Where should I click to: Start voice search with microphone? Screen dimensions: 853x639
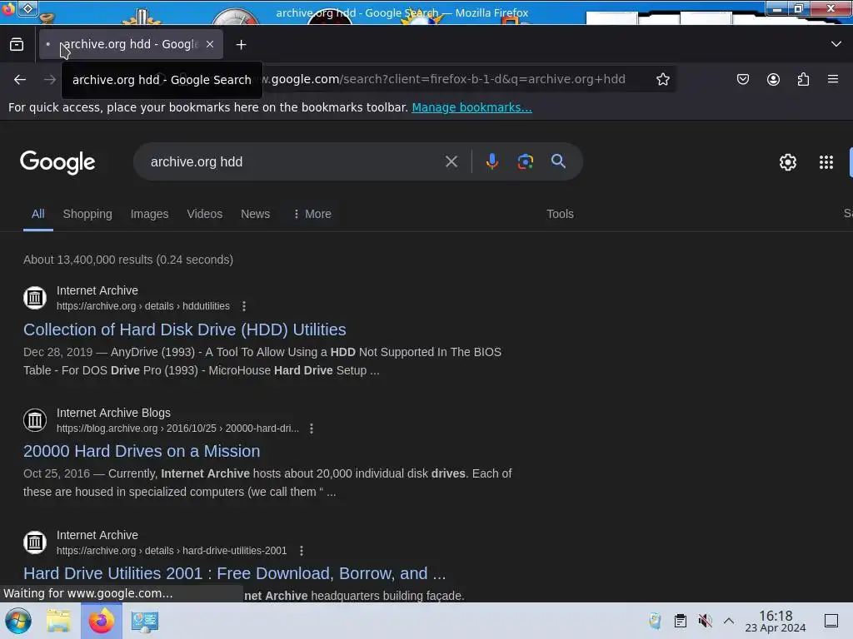point(491,162)
